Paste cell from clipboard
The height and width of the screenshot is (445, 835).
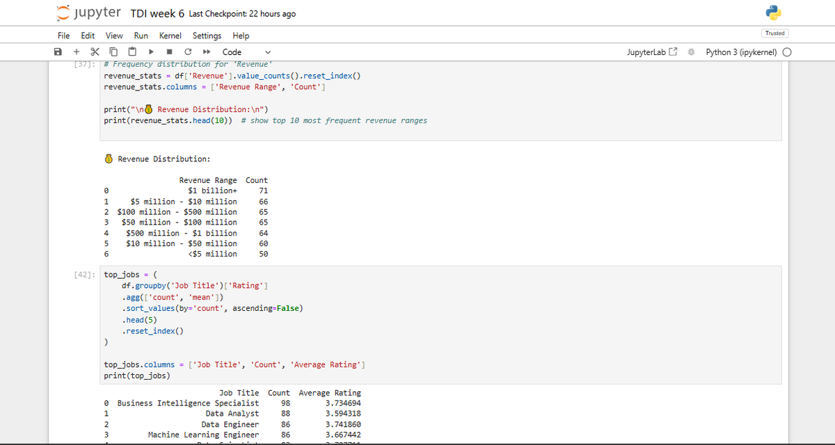coord(131,52)
